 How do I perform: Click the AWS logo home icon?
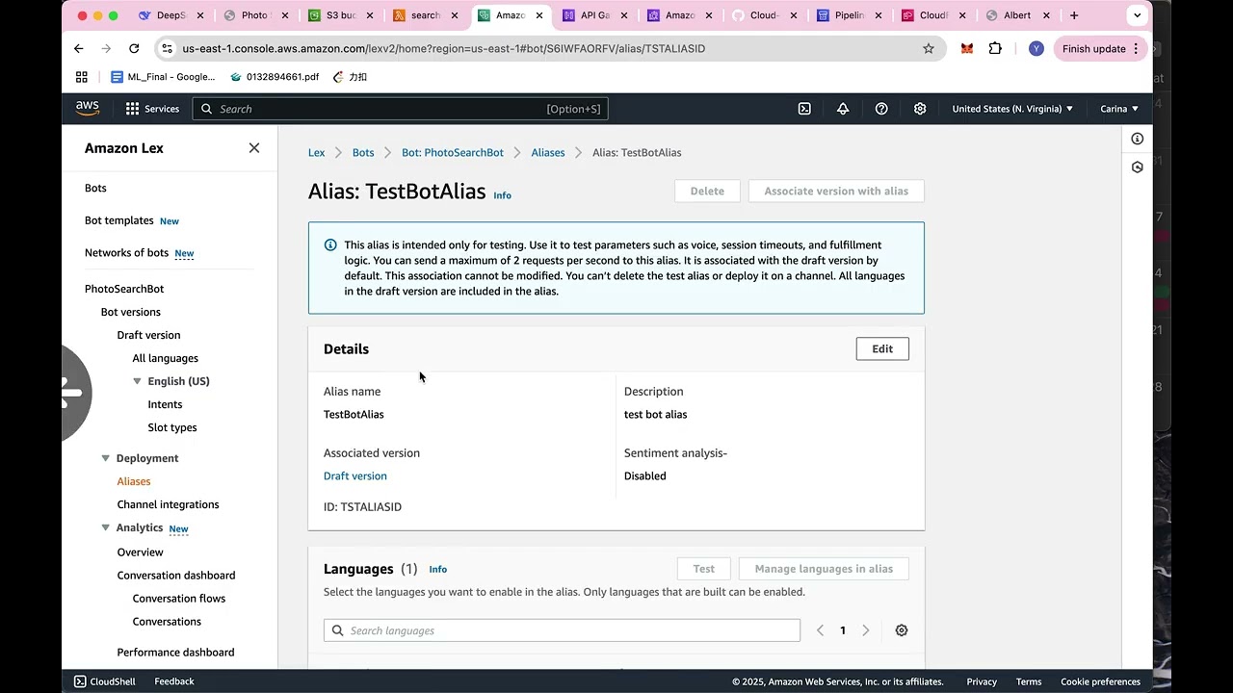(88, 109)
